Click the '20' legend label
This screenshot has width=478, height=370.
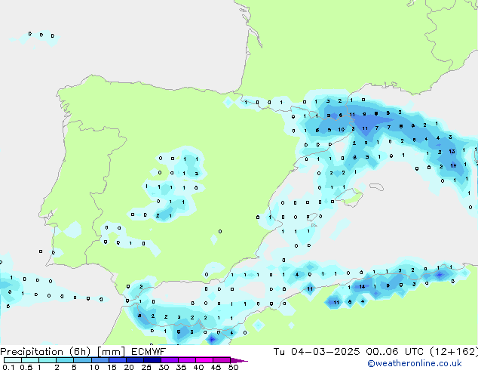[129, 367]
